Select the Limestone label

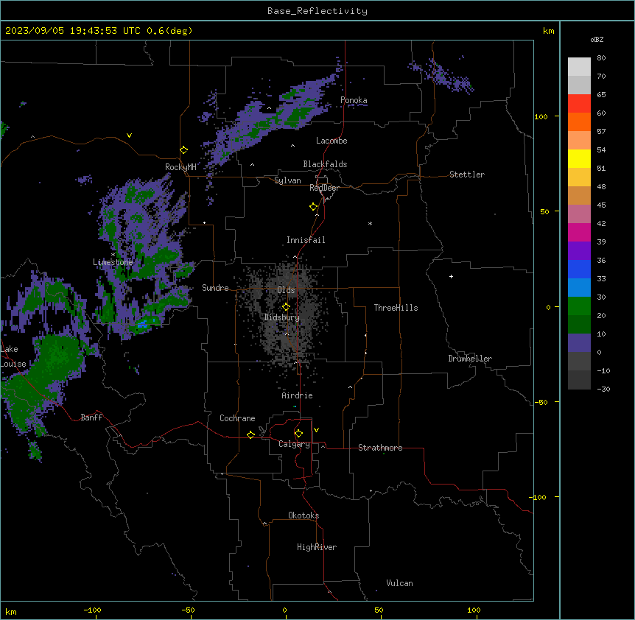click(x=113, y=262)
